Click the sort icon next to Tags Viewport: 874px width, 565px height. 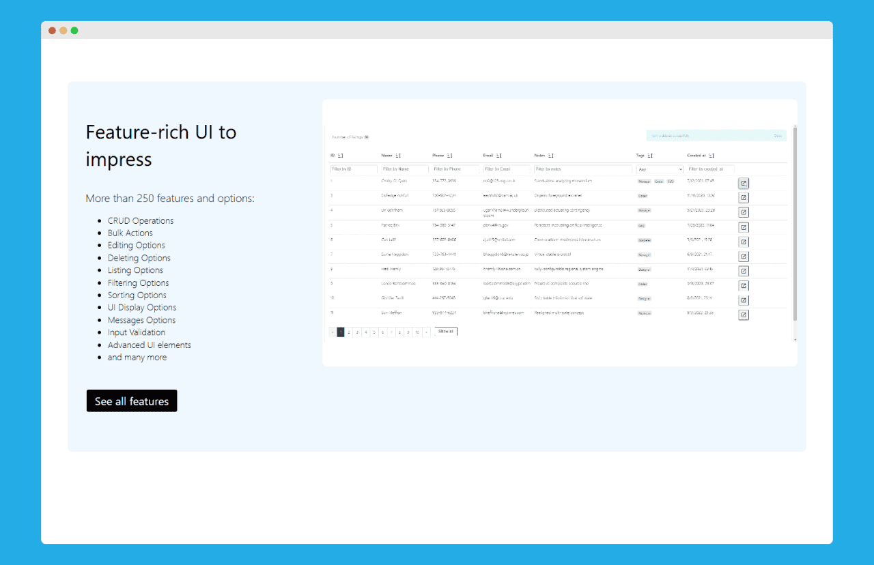pyautogui.click(x=650, y=156)
